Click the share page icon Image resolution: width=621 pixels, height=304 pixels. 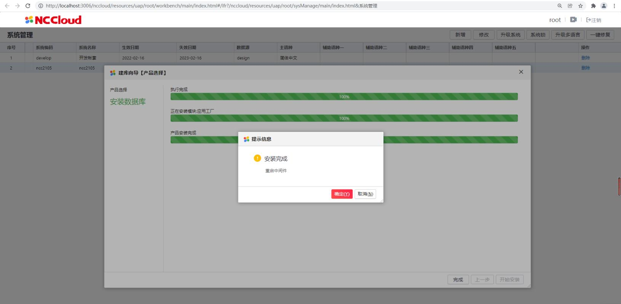click(570, 6)
